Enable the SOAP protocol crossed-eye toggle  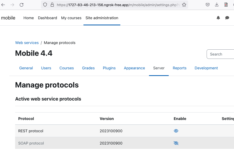pyautogui.click(x=176, y=143)
